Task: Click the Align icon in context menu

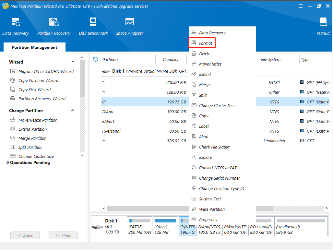Action: click(x=194, y=137)
